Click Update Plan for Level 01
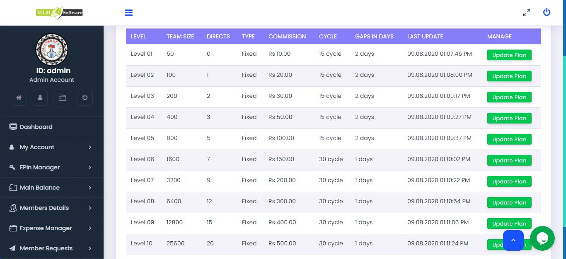This screenshot has width=566, height=259. 509,55
